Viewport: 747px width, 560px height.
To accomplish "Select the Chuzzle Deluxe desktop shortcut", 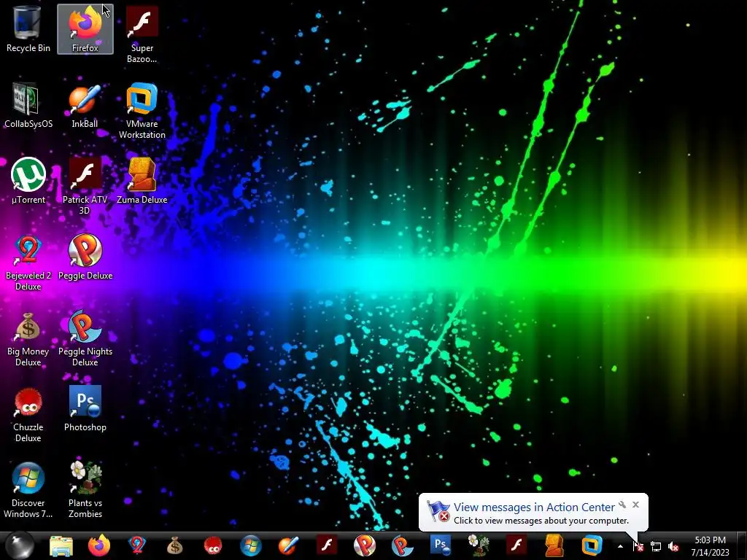I will [x=28, y=413].
